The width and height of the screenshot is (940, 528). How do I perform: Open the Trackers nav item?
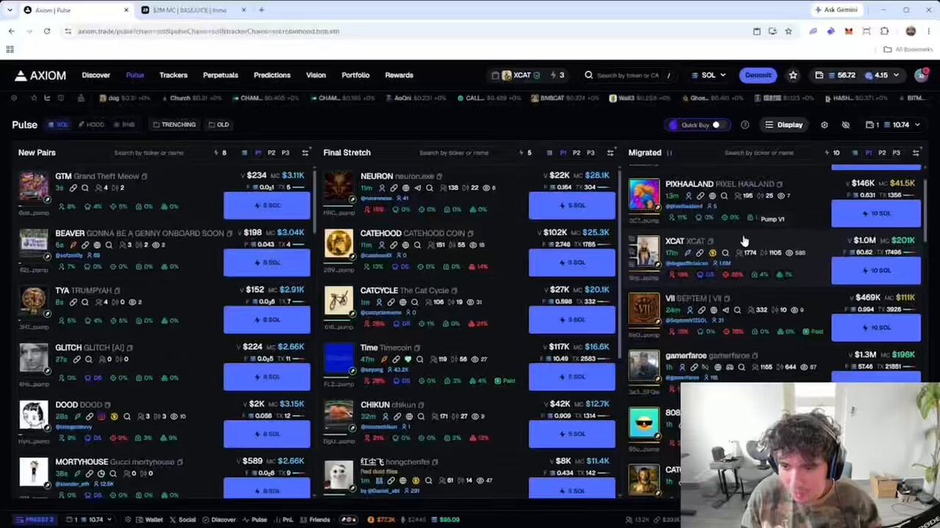[x=173, y=76]
